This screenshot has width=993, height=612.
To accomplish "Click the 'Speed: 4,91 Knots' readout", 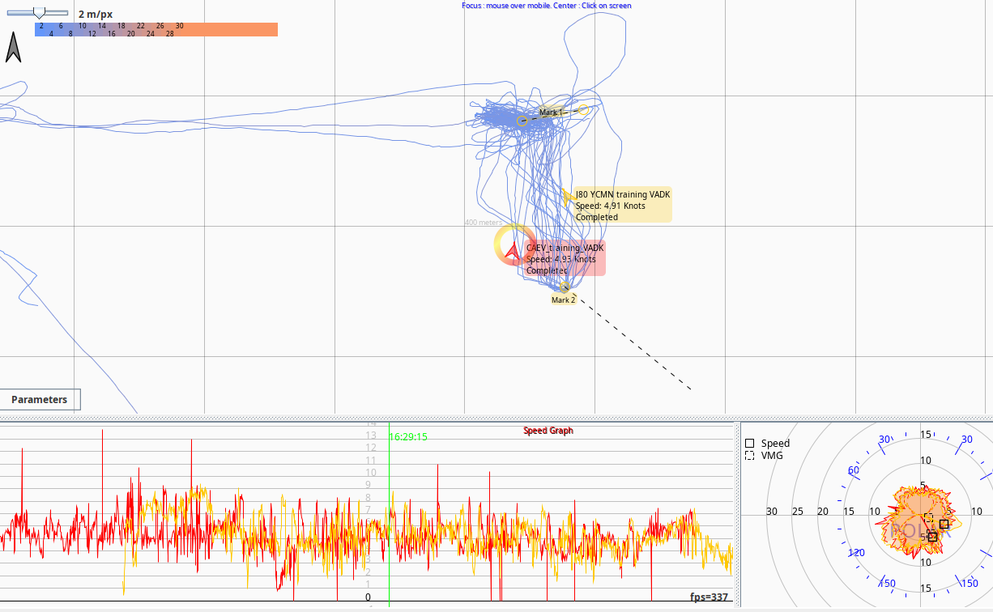I will (611, 206).
